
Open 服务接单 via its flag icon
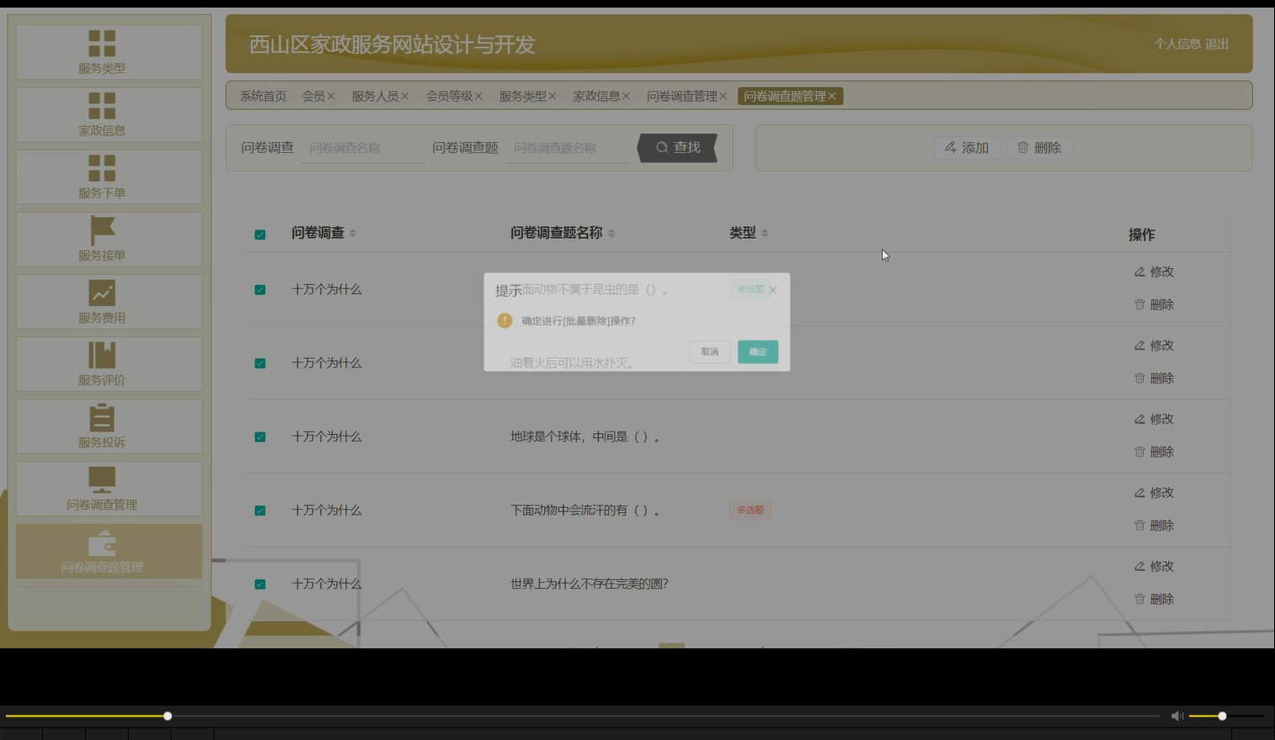pos(102,230)
